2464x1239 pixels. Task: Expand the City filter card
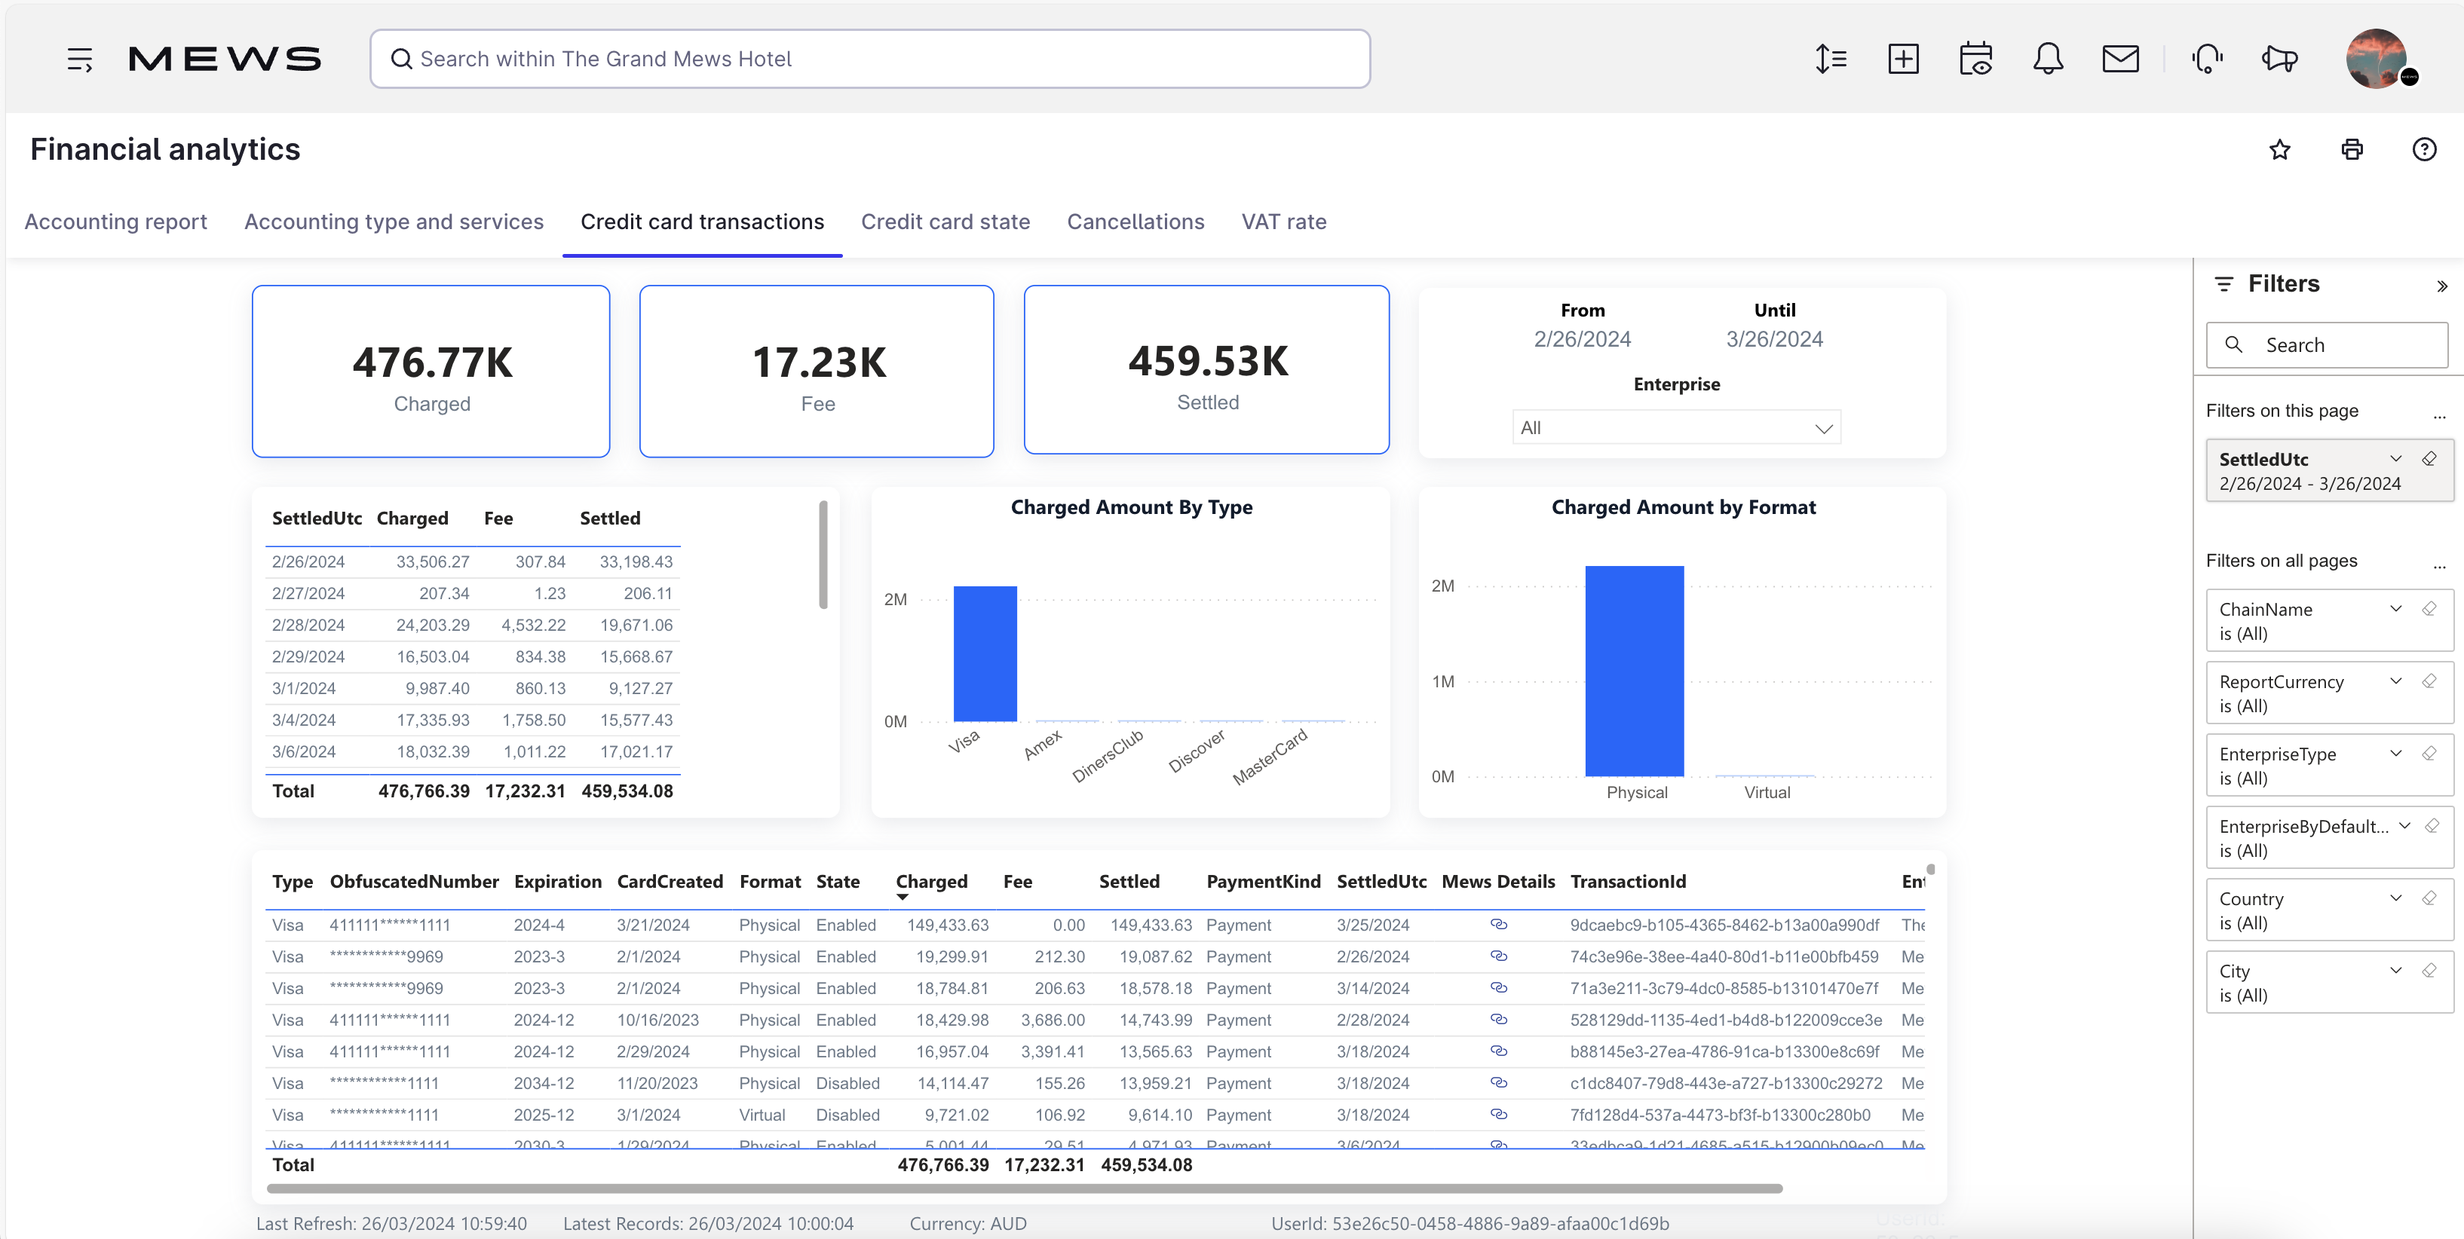2396,971
